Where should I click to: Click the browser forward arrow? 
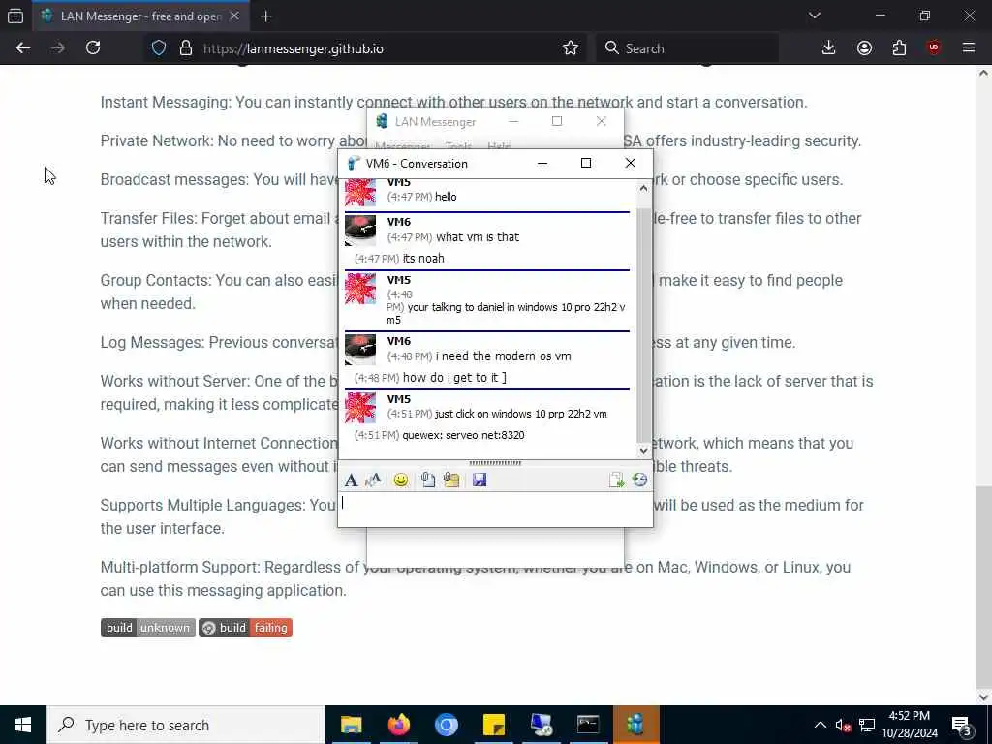[58, 48]
